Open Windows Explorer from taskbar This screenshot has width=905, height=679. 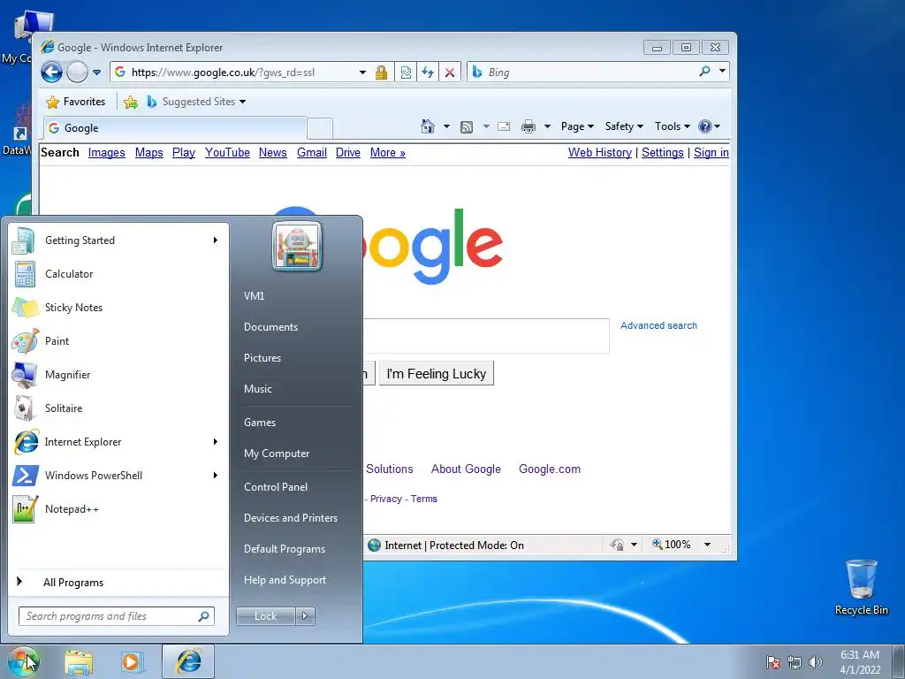(x=79, y=662)
